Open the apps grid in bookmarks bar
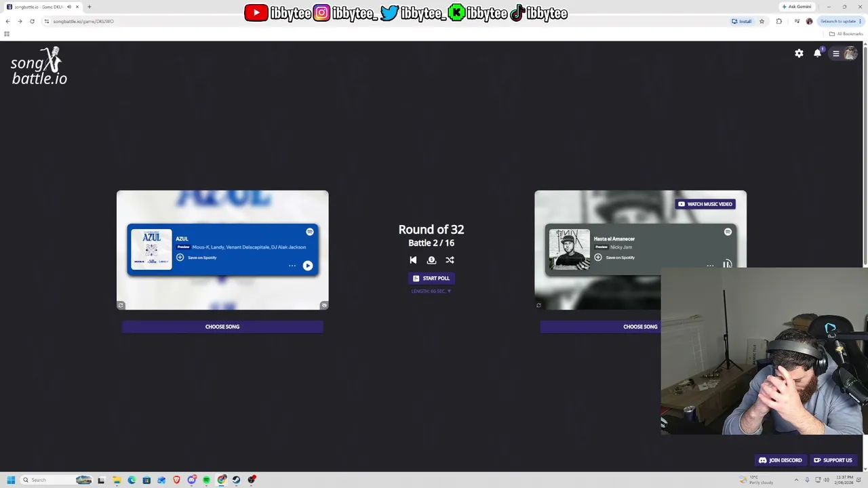868x488 pixels. [7, 34]
